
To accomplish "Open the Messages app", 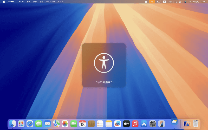I will pos(38,124).
